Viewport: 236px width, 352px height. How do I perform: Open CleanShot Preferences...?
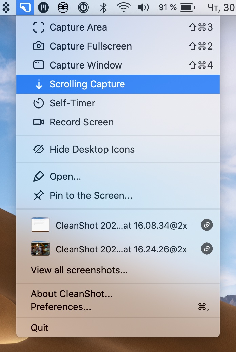pos(61,307)
